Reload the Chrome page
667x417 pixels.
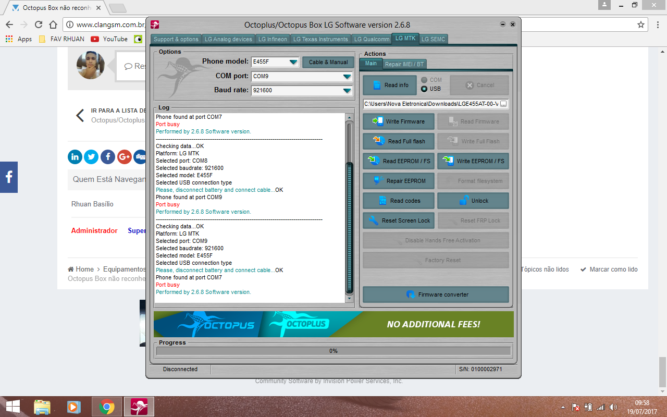click(39, 24)
